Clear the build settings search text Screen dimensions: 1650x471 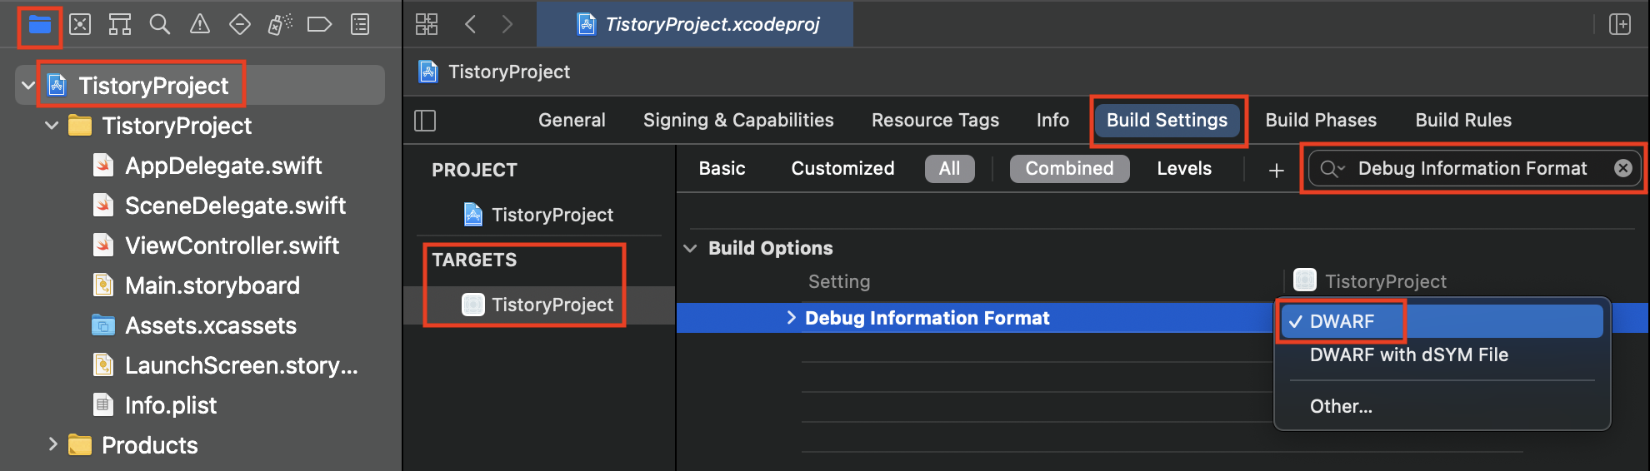pyautogui.click(x=1622, y=168)
